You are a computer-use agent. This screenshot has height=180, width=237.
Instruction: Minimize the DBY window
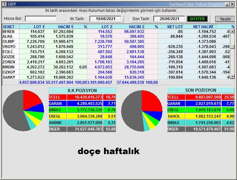pyautogui.click(x=227, y=4)
